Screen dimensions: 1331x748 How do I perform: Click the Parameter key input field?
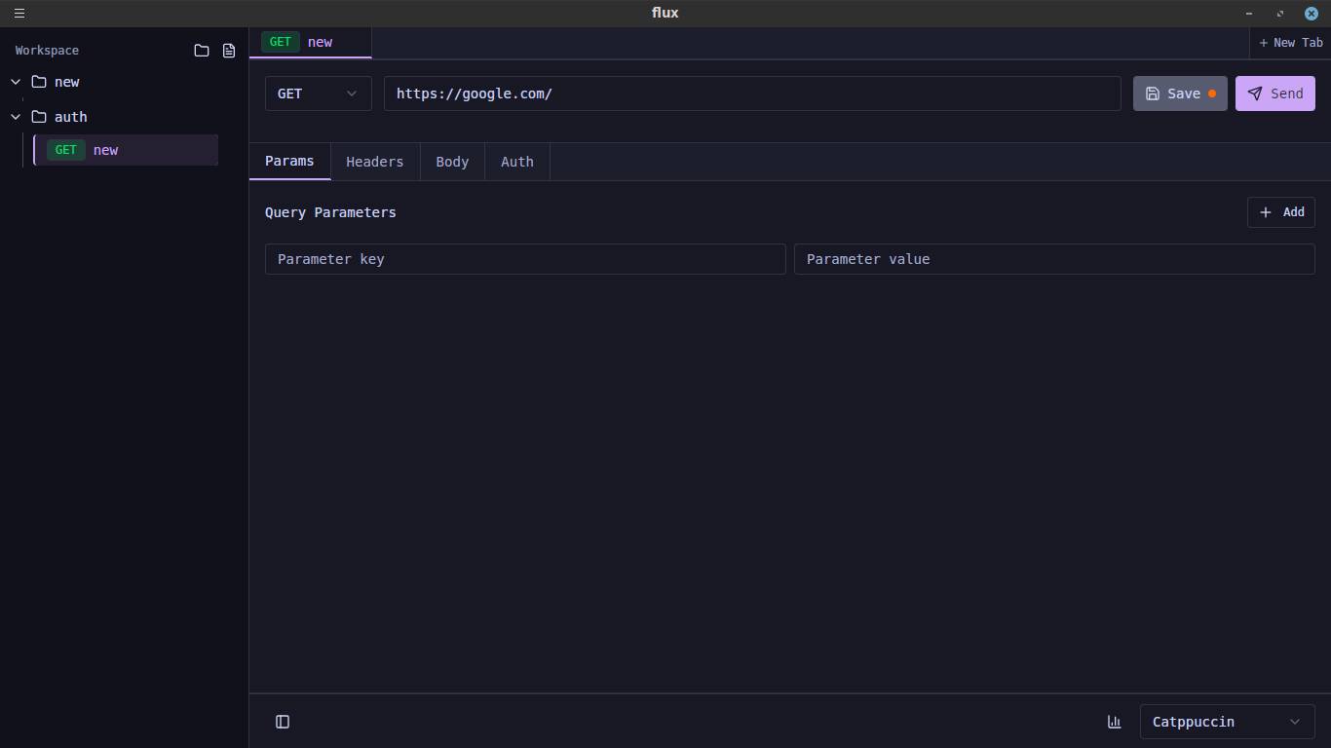525,259
